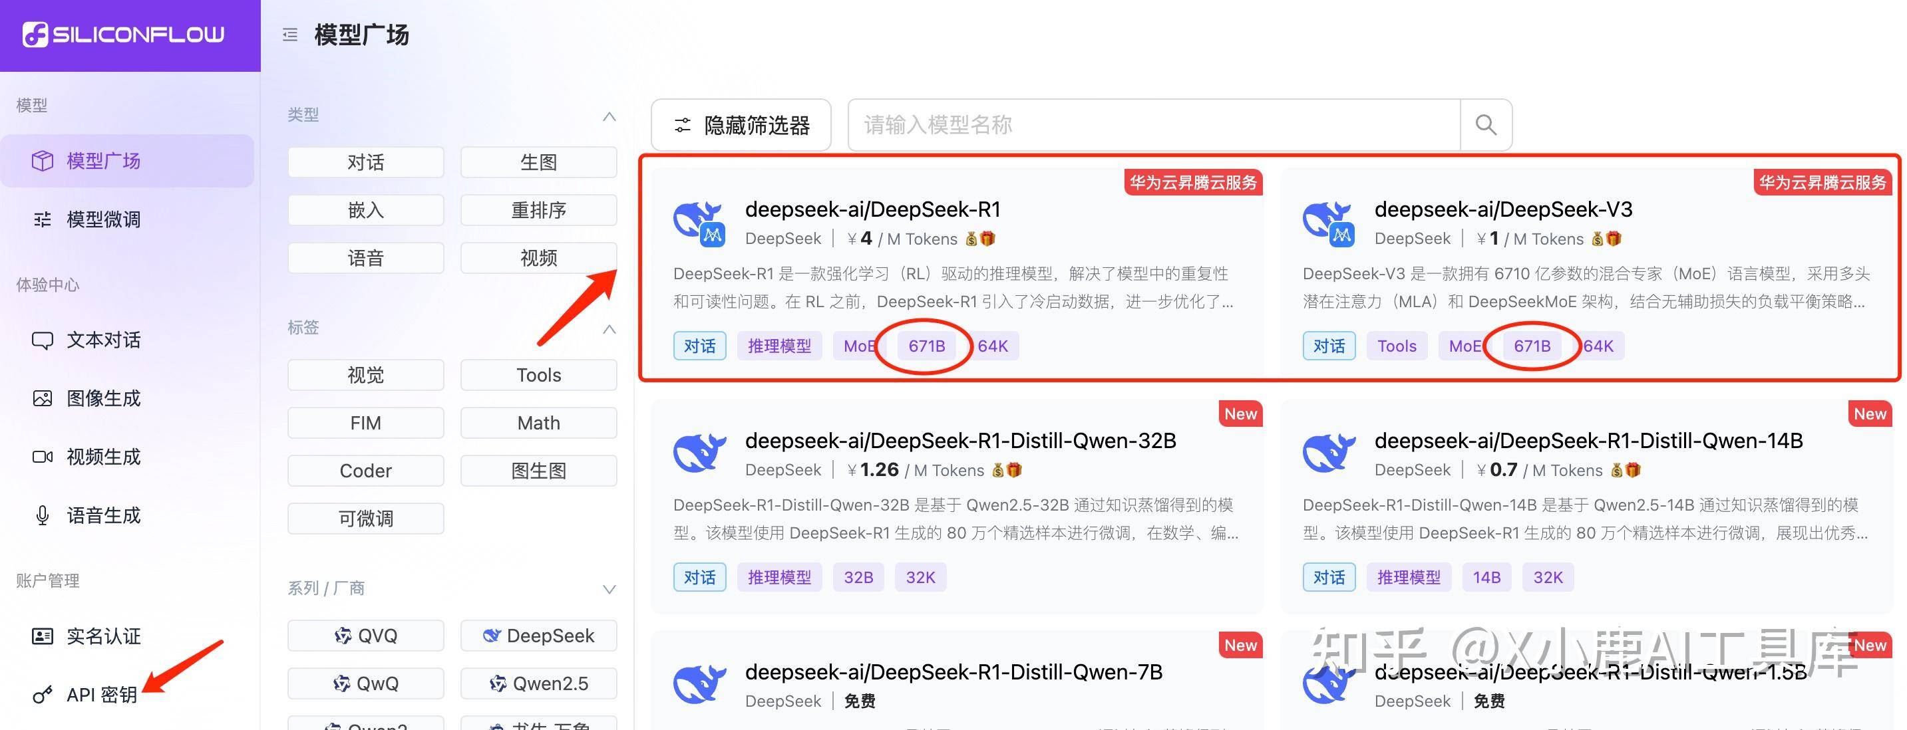
Task: Toggle the Tools tag filter
Action: coord(538,375)
